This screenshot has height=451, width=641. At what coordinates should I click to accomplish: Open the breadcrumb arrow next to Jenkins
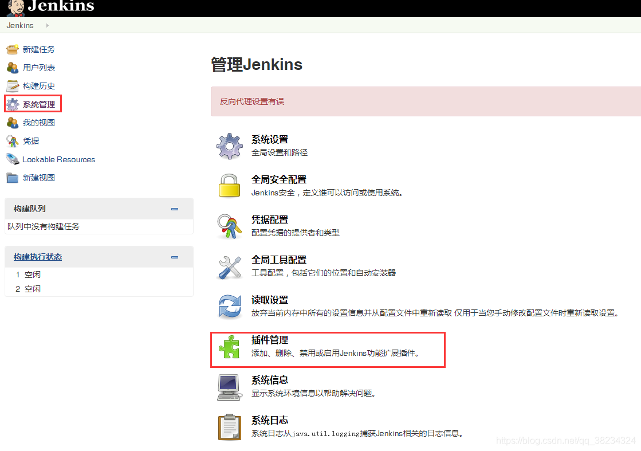pos(48,25)
